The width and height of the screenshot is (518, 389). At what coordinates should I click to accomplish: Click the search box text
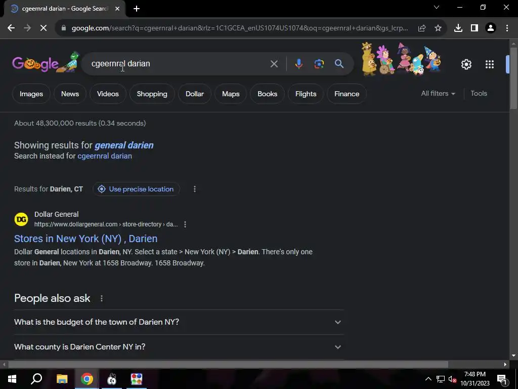click(120, 63)
